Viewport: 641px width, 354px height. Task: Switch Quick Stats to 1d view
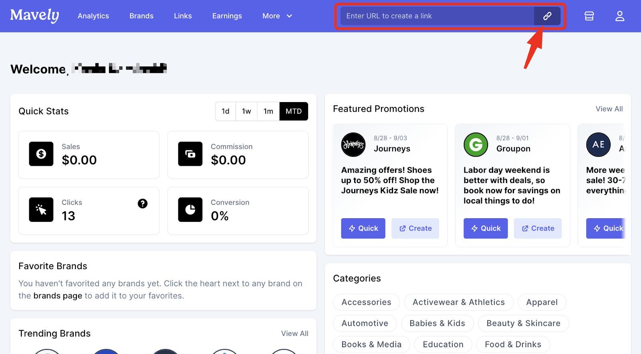point(225,111)
